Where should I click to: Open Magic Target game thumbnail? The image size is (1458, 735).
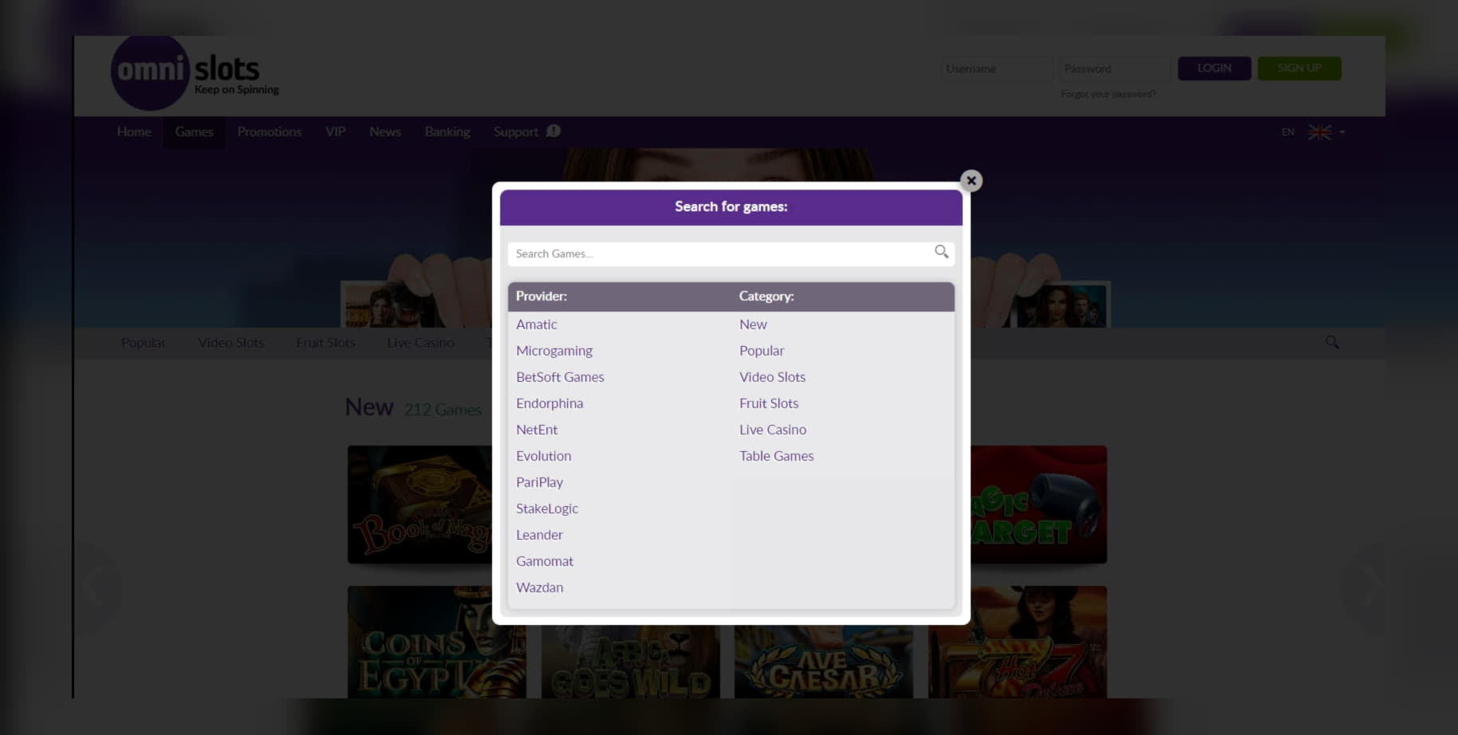pos(1038,505)
